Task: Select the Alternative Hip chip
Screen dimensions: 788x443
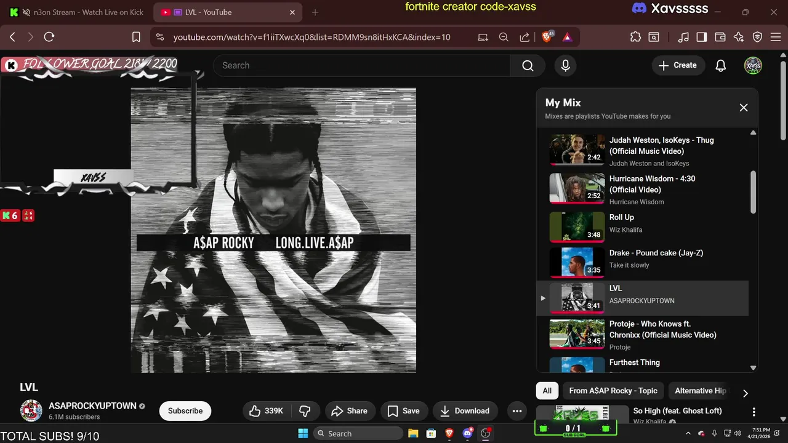Action: (x=700, y=391)
